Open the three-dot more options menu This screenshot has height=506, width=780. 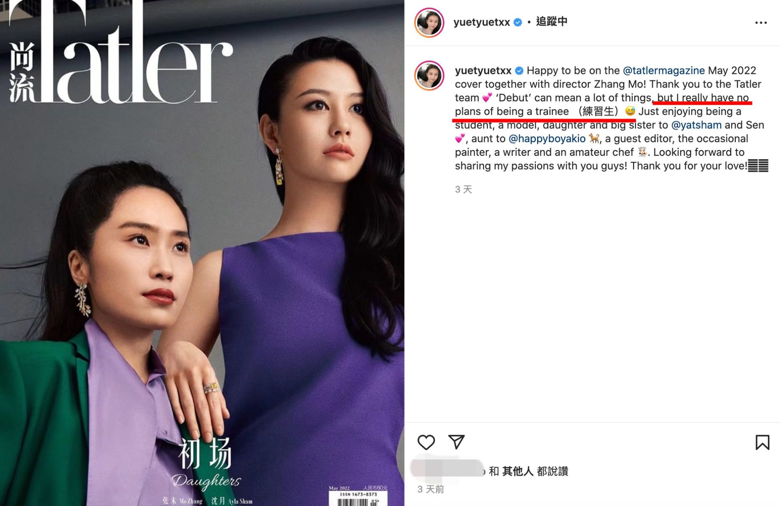pyautogui.click(x=761, y=23)
